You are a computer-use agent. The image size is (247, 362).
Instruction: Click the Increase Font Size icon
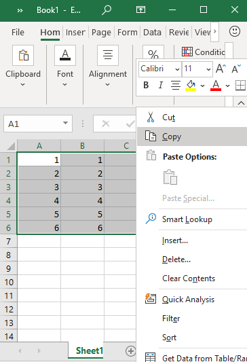point(221,69)
